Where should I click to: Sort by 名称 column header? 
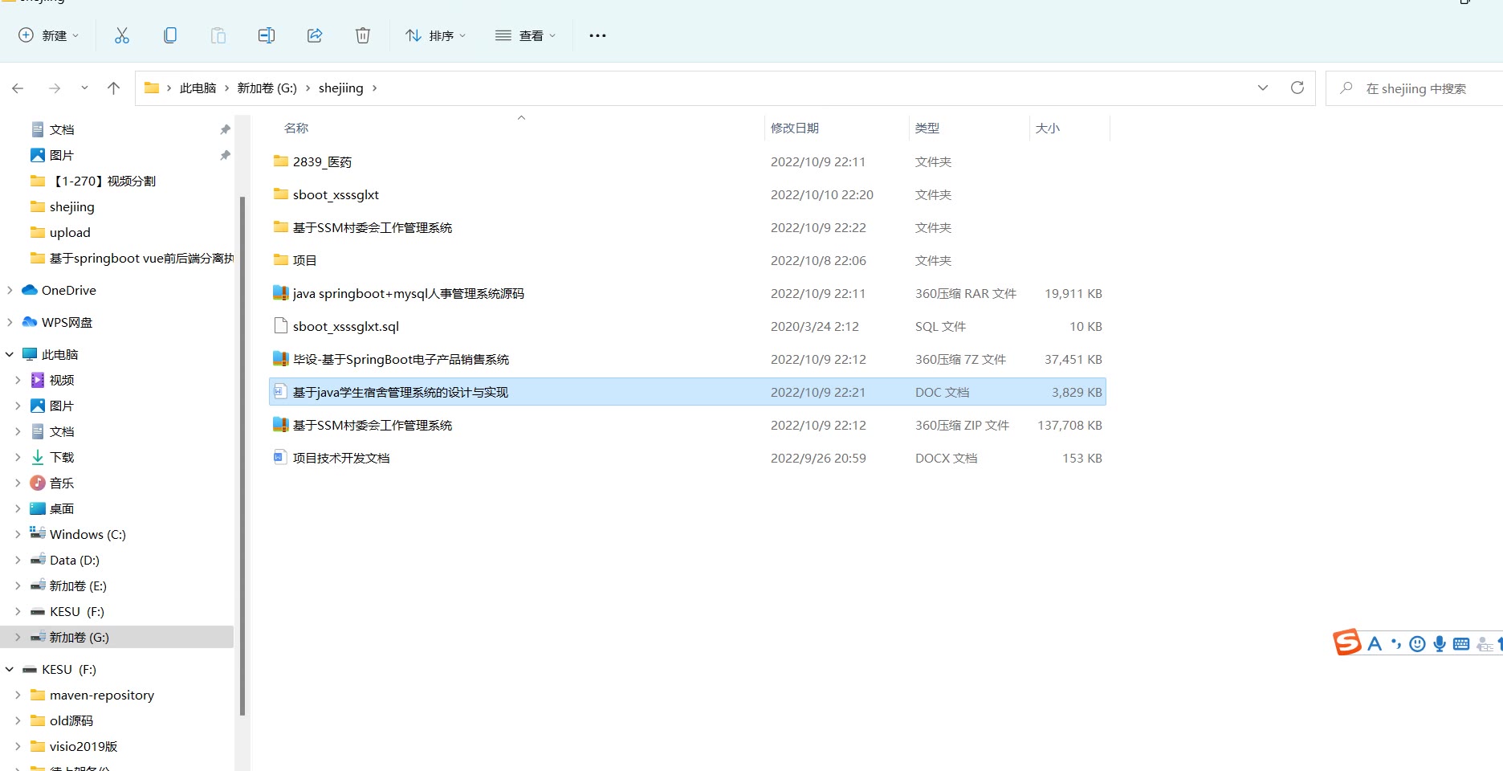pos(296,128)
